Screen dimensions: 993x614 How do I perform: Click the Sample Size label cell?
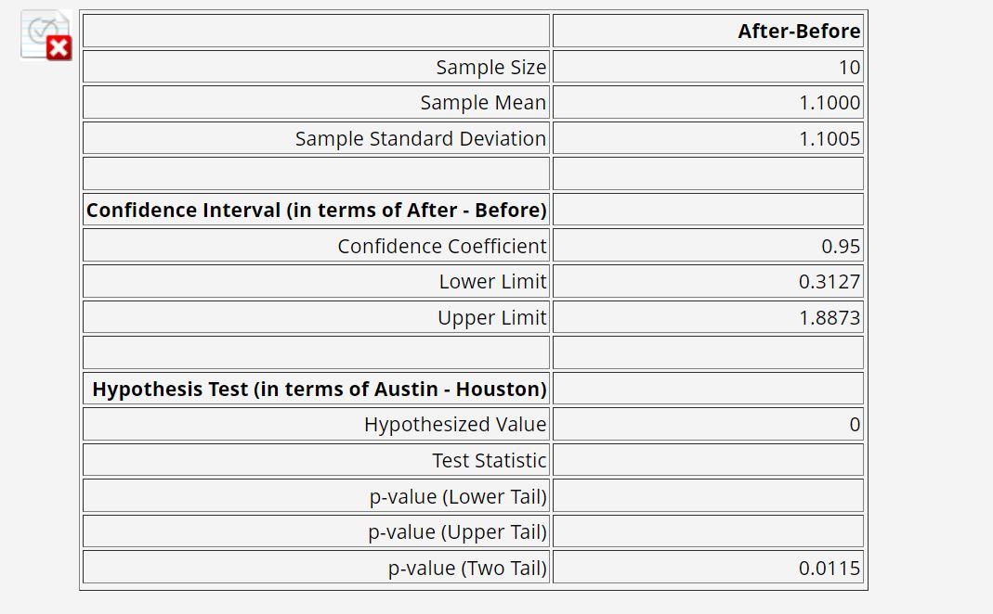[316, 67]
